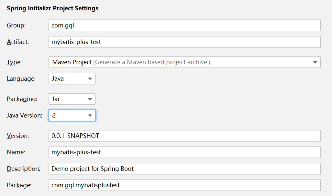Focus the Artifact text field
Screen dimensions: 332x196
184,42
